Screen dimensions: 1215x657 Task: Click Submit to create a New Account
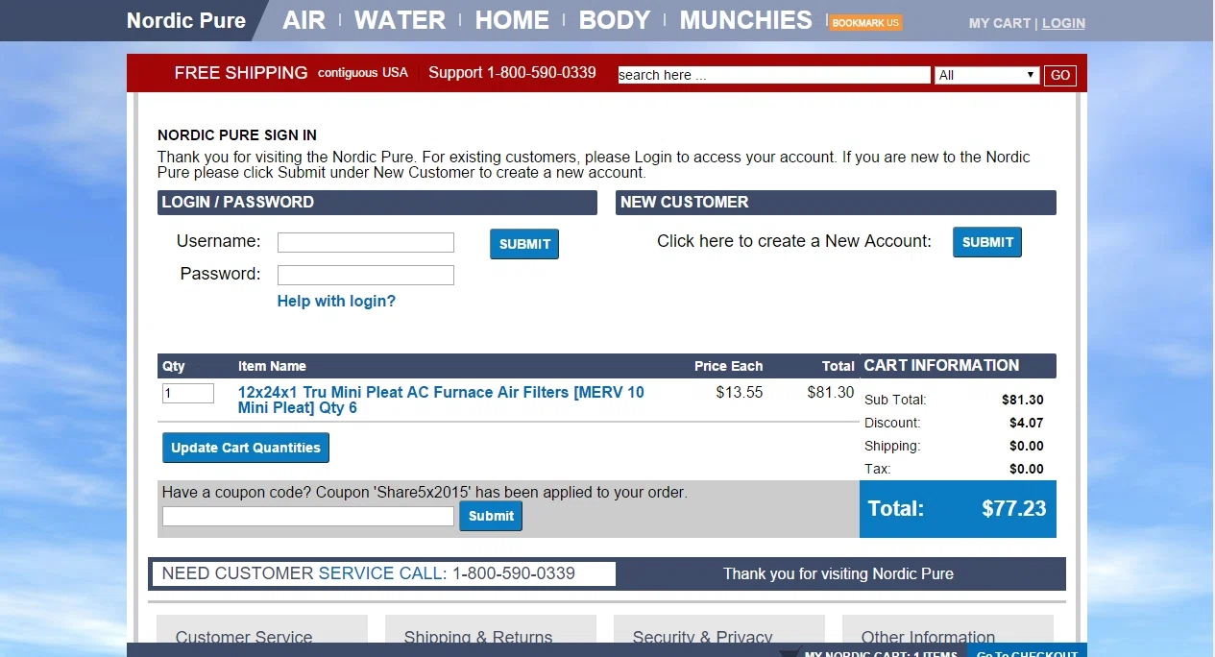(x=986, y=242)
